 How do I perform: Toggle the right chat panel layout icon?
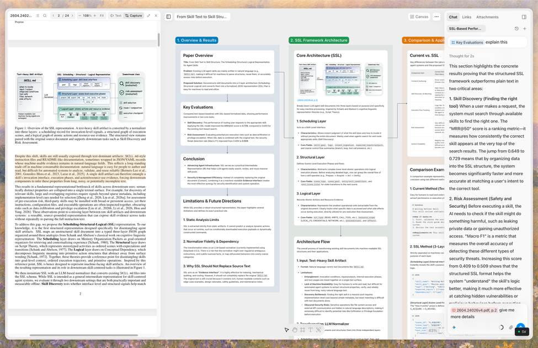coord(524,17)
